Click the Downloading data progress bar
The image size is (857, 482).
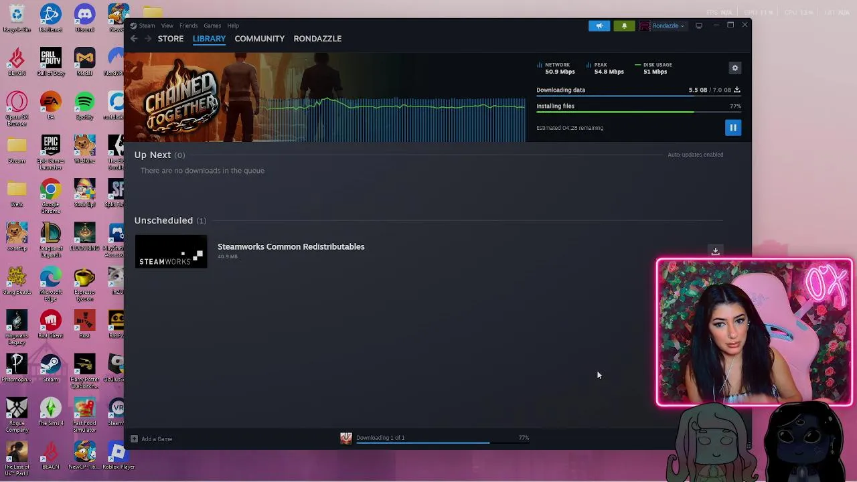point(638,96)
